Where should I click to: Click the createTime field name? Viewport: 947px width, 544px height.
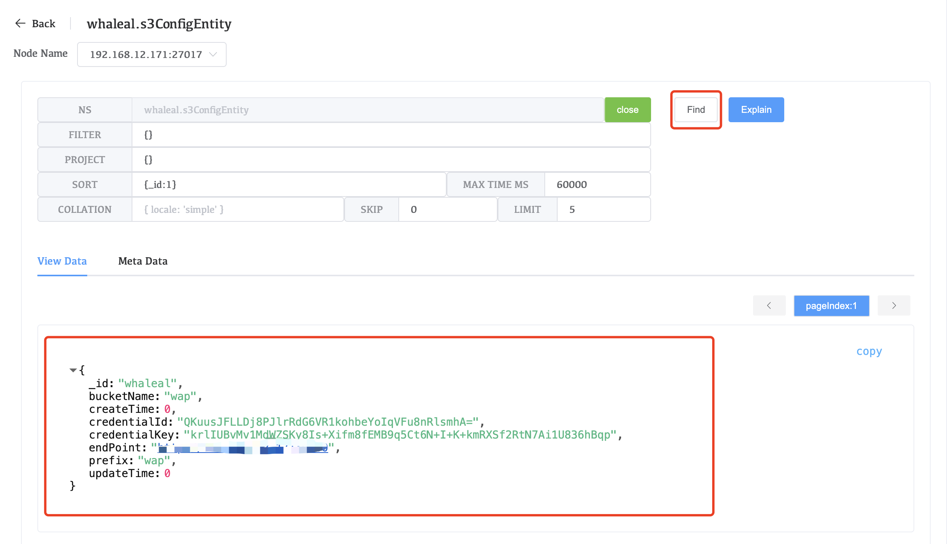coord(124,409)
